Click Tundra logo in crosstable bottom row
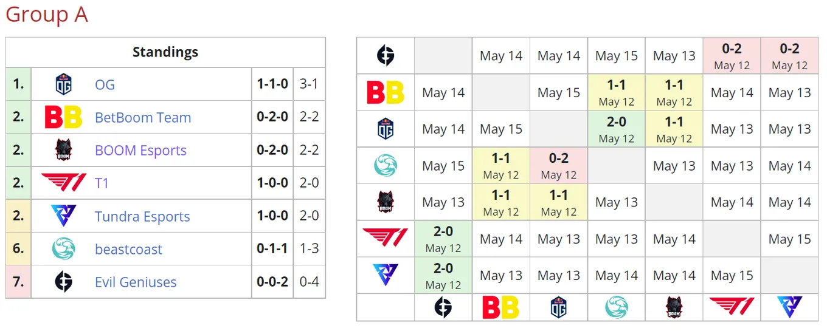 click(790, 307)
